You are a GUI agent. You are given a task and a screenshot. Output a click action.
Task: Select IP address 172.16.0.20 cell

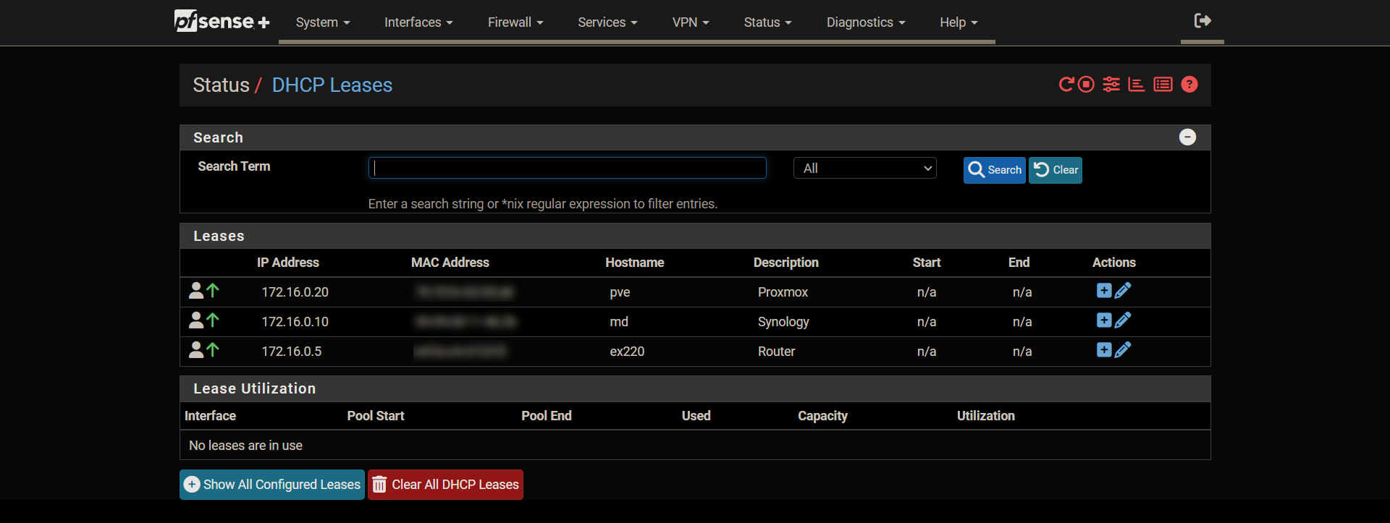(295, 292)
